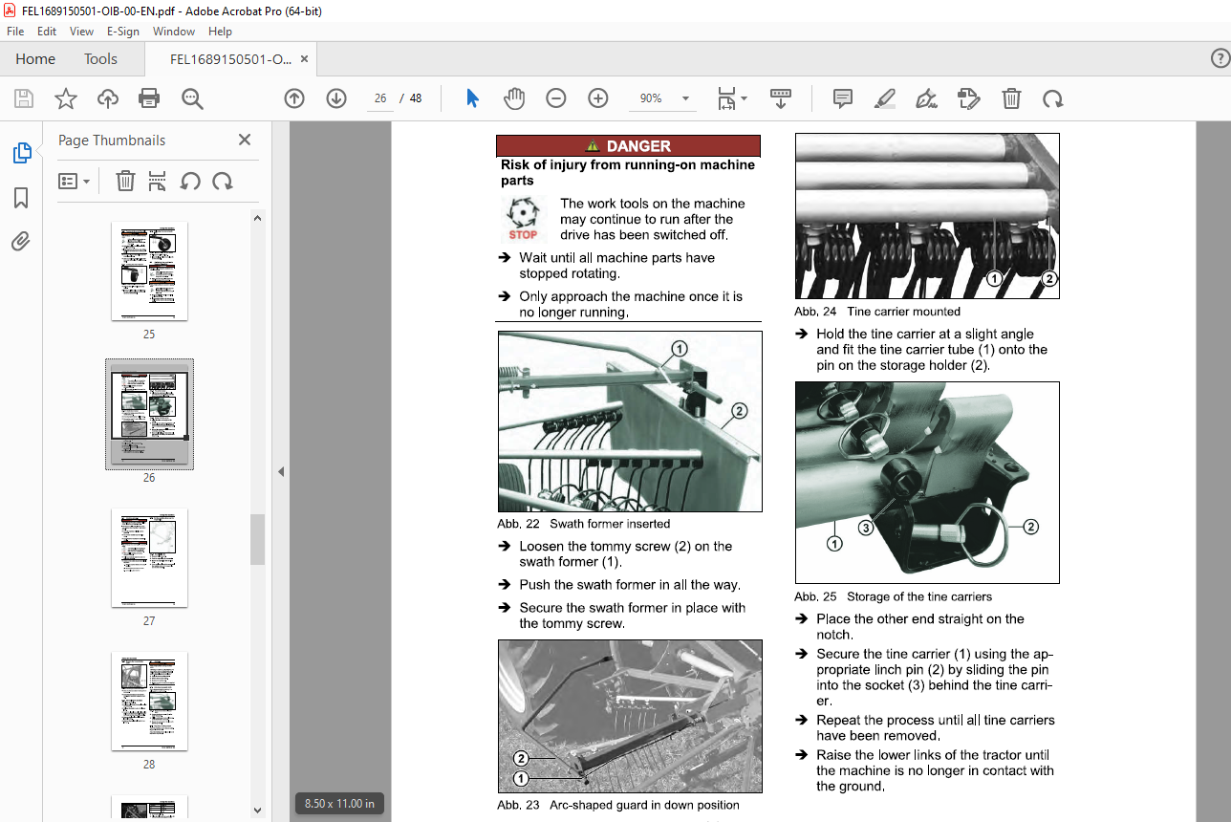
Task: Click the red DANGER heading
Action: 628,146
